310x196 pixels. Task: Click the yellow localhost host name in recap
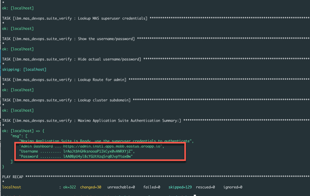tap(12, 187)
